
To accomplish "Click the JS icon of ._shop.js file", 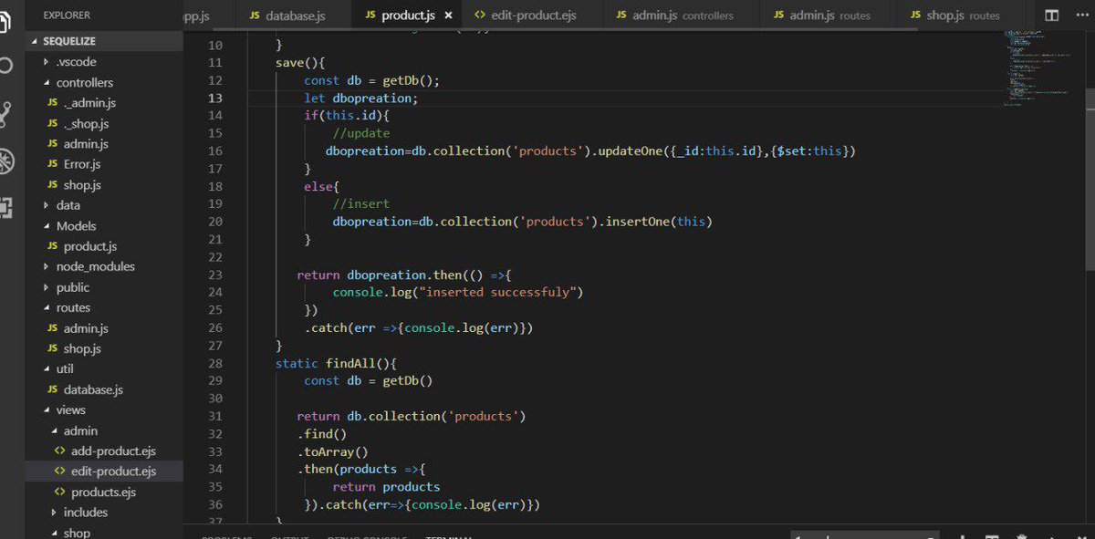I will pos(53,123).
